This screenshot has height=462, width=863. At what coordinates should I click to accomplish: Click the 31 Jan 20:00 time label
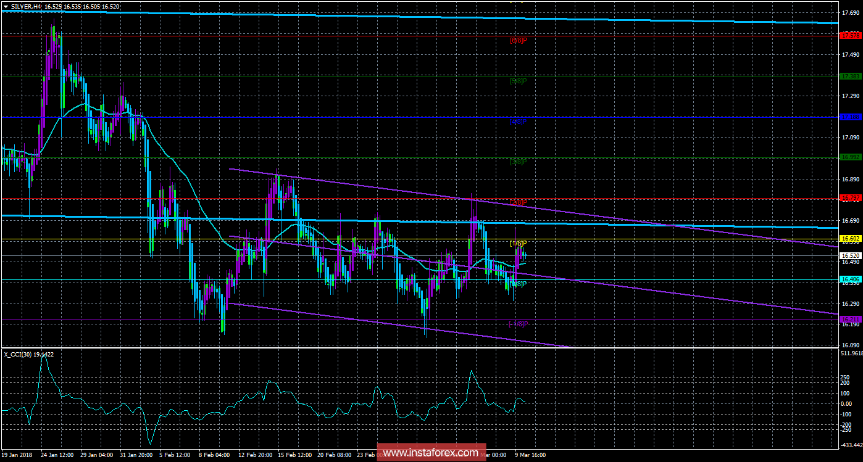pos(135,454)
